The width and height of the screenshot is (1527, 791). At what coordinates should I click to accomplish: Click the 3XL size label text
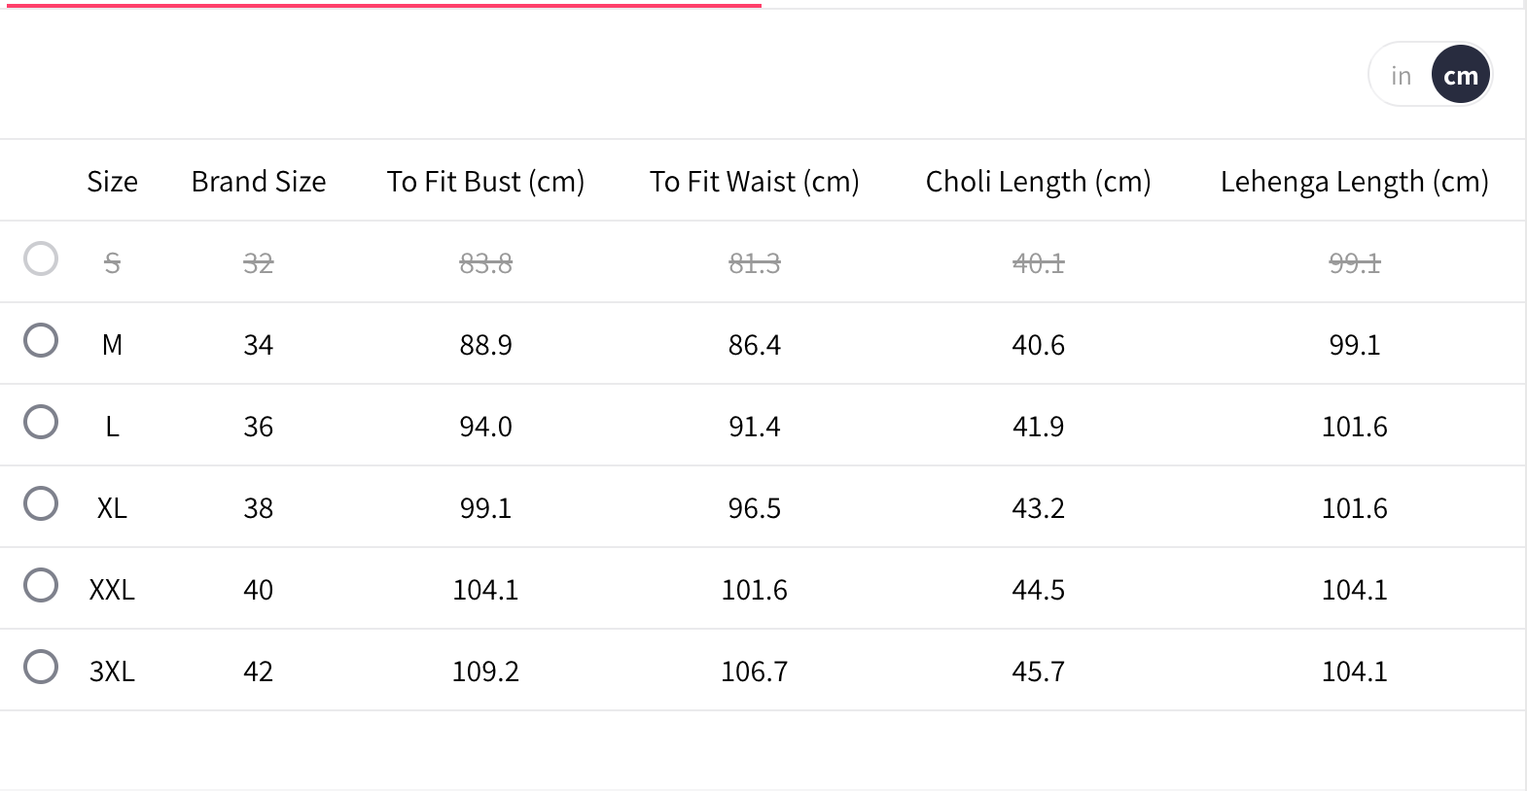[112, 671]
